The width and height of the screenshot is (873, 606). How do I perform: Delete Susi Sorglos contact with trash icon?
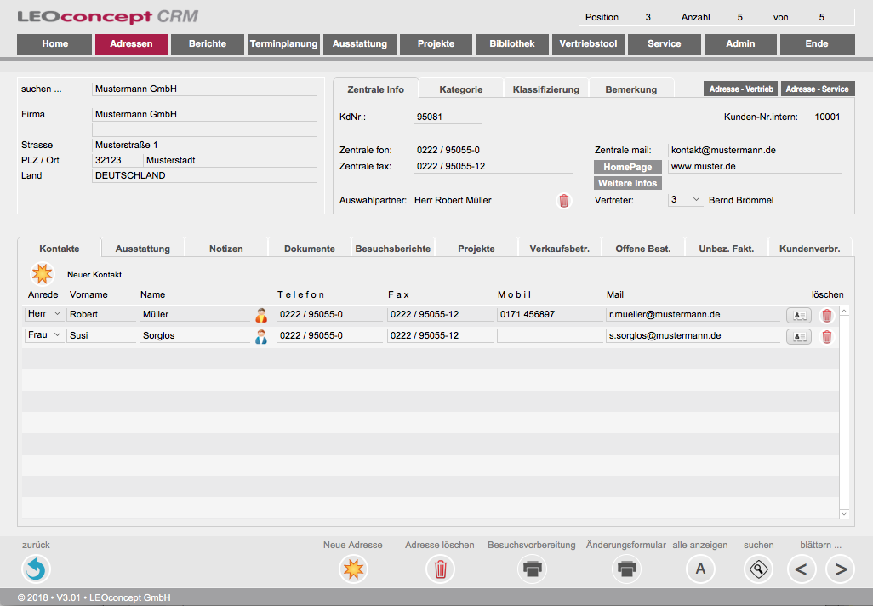point(826,337)
